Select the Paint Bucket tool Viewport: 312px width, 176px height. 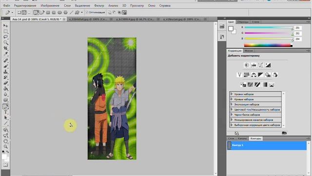click(x=5, y=88)
